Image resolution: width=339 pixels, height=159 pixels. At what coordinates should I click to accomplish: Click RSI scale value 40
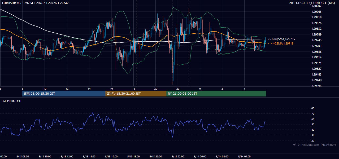click(x=313, y=130)
